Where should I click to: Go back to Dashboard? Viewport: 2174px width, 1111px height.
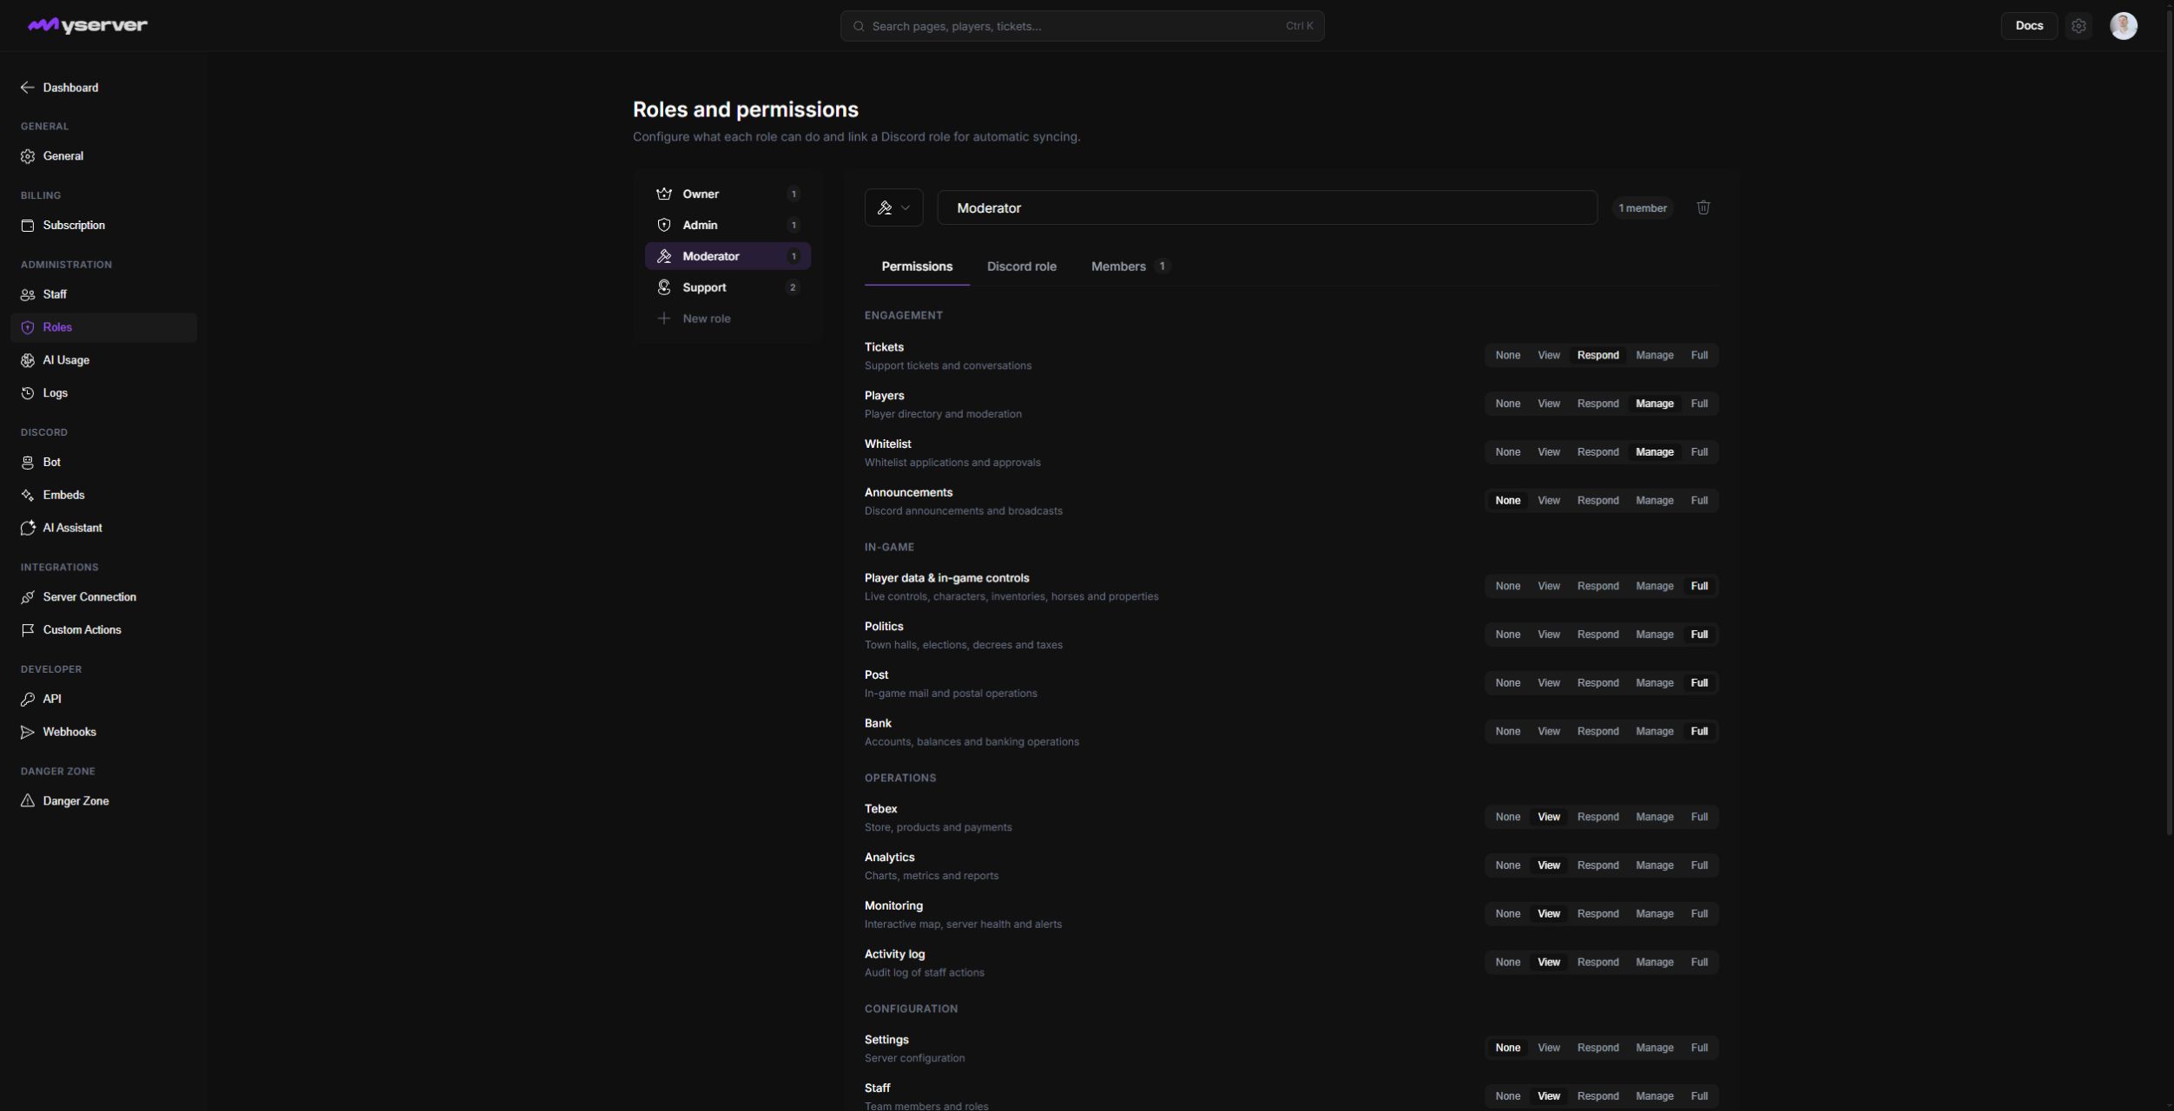point(59,88)
